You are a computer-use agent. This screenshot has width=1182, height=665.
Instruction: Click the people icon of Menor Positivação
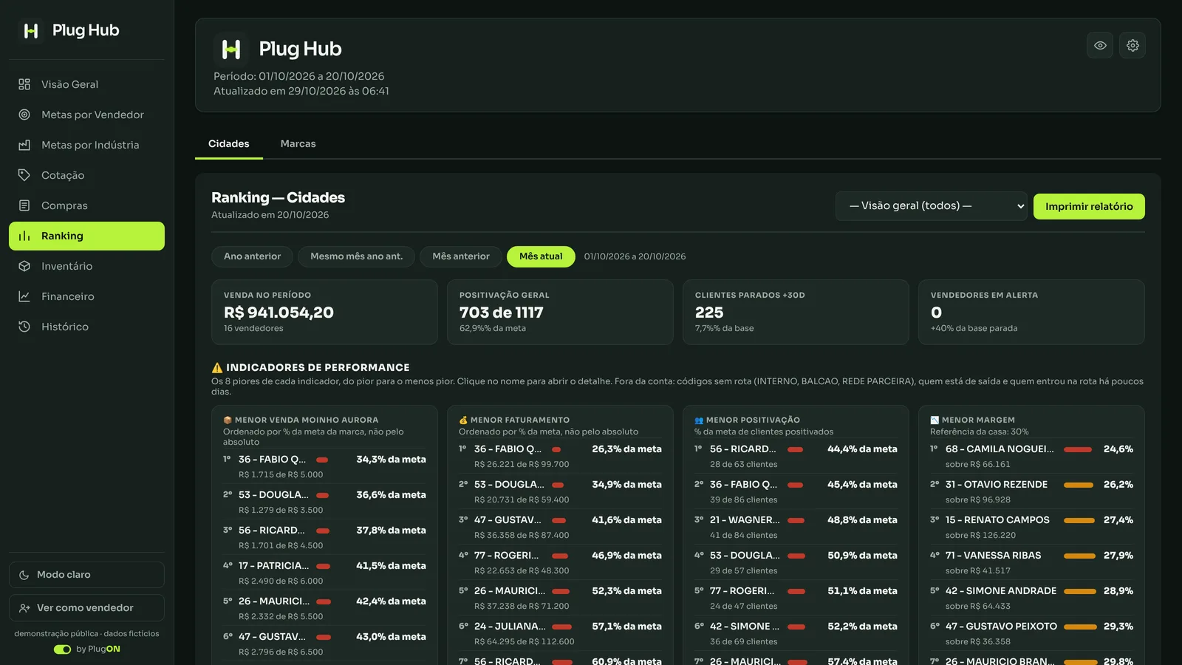point(699,420)
